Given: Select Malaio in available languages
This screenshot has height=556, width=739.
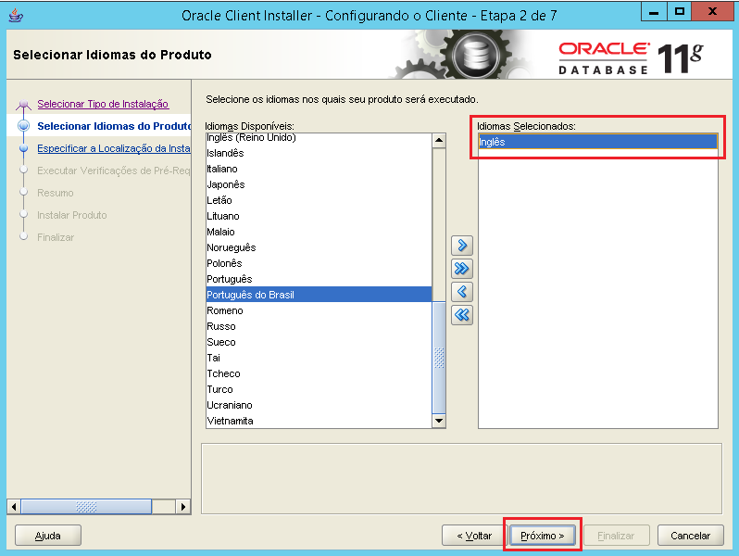Looking at the screenshot, I should click(319, 232).
